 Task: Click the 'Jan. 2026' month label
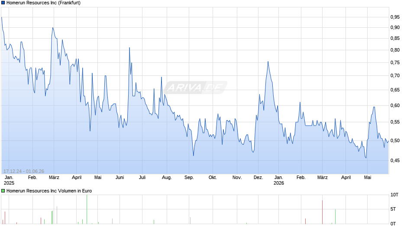click(279, 180)
